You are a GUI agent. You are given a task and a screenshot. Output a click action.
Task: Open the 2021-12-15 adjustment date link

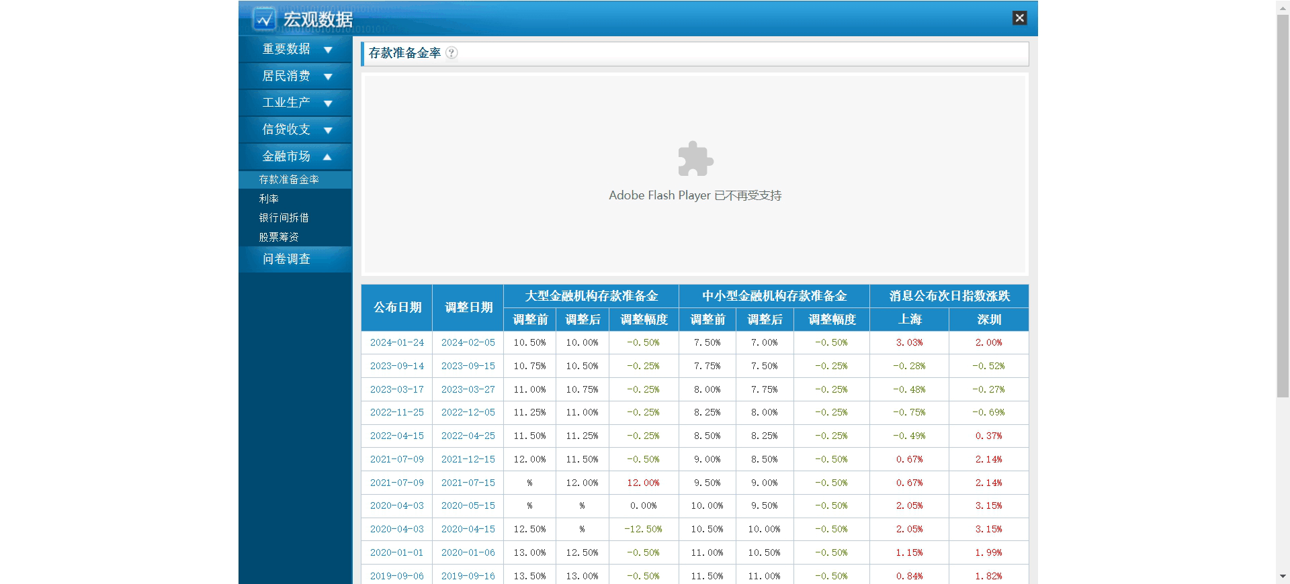(468, 459)
